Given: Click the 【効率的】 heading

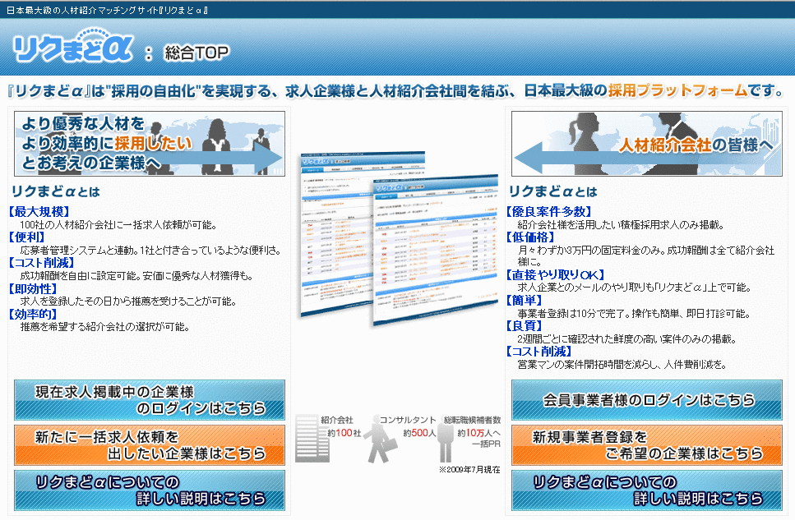Looking at the screenshot, I should [x=33, y=314].
